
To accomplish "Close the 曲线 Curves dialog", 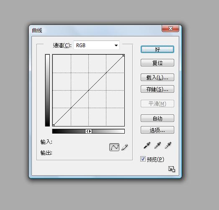I will pyautogui.click(x=170, y=28).
